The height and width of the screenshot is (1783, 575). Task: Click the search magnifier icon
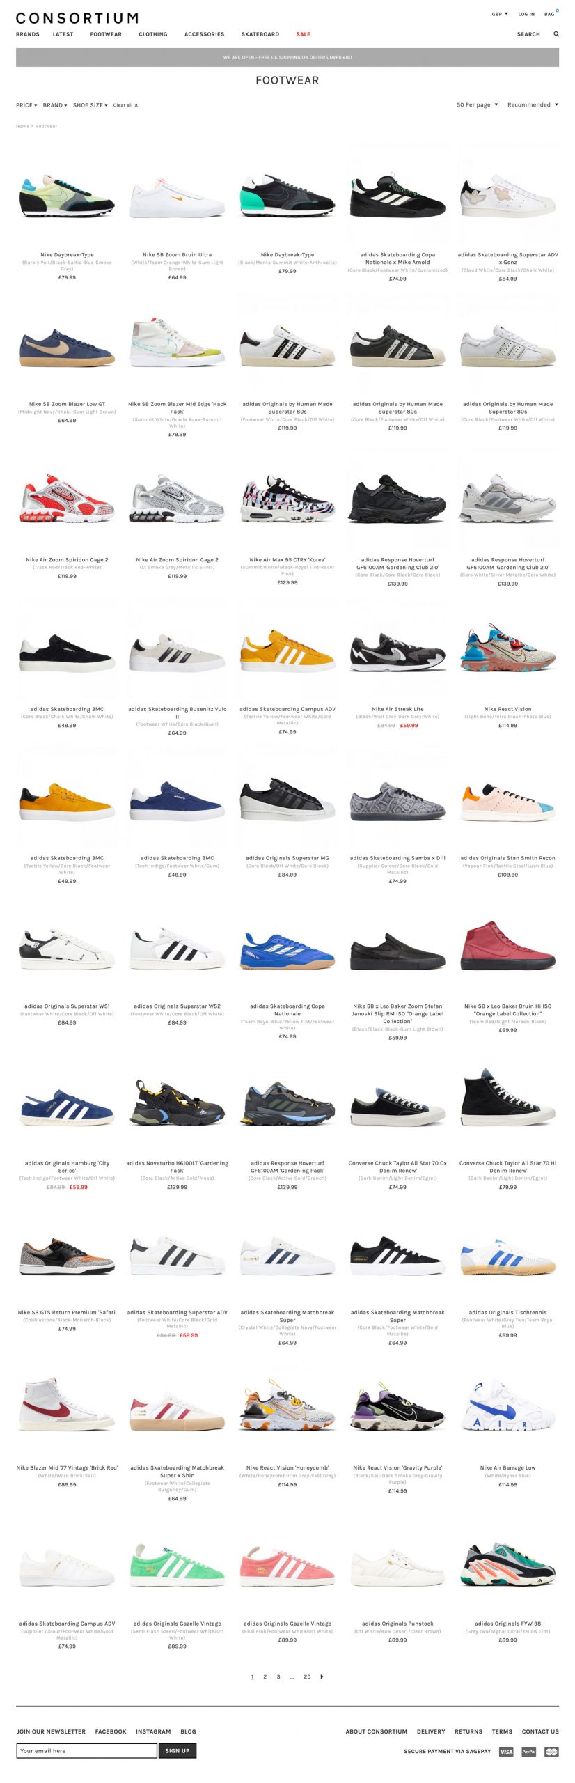tap(556, 33)
